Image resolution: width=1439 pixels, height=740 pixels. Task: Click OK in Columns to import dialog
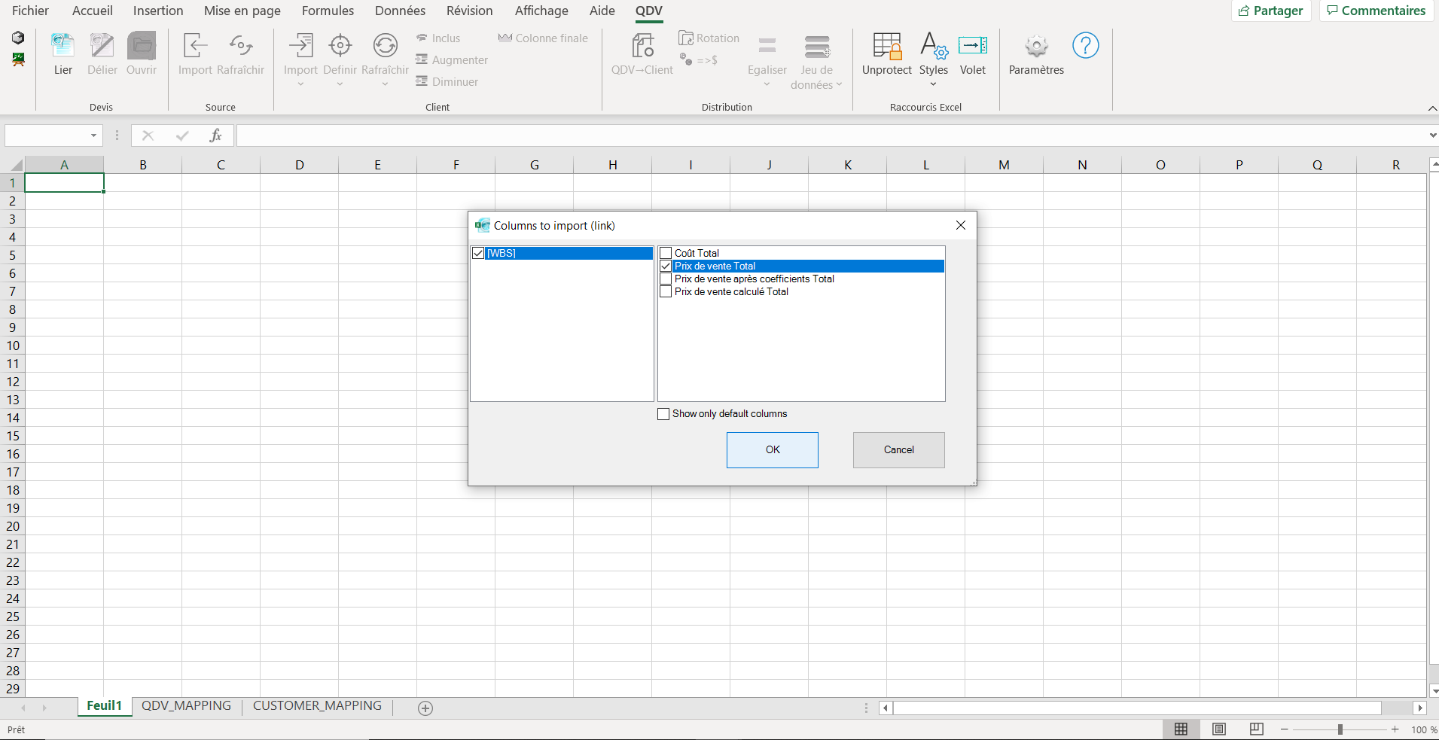[x=773, y=450]
